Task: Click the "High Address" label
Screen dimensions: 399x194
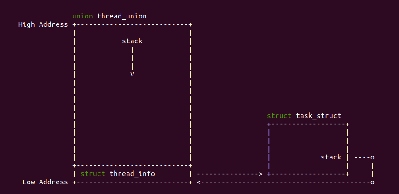Action: [x=43, y=24]
